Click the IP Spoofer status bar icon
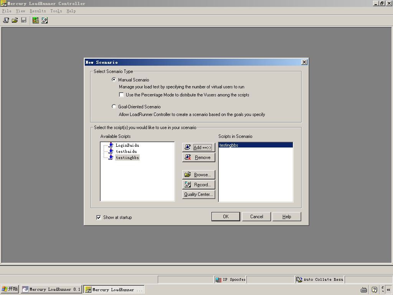The width and height of the screenshot is (393, 295). (x=218, y=280)
